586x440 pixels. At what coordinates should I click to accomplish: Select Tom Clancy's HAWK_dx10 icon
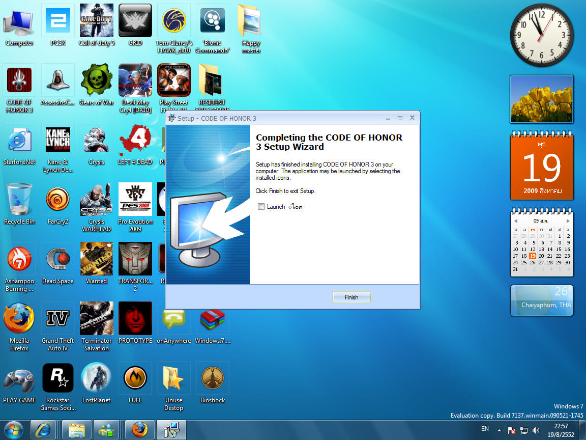[174, 30]
